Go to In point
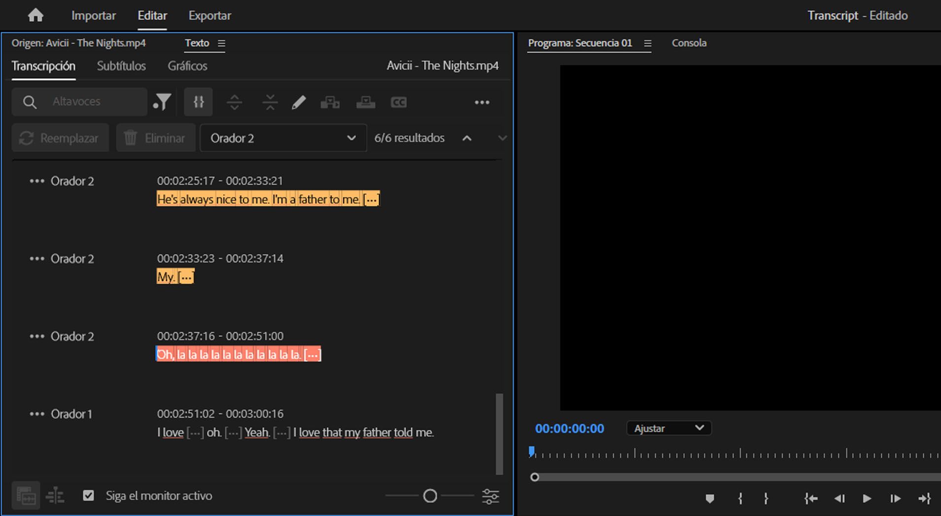This screenshot has height=516, width=941. point(811,499)
